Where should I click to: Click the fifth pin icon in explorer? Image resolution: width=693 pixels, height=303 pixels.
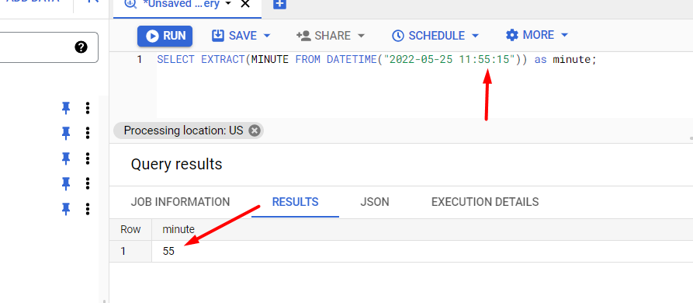point(66,208)
